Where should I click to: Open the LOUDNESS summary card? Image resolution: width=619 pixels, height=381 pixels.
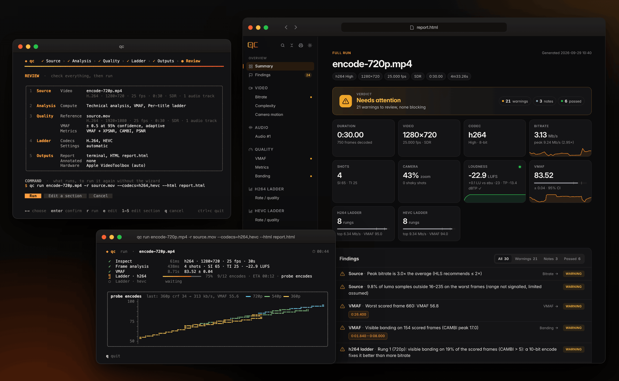(495, 181)
